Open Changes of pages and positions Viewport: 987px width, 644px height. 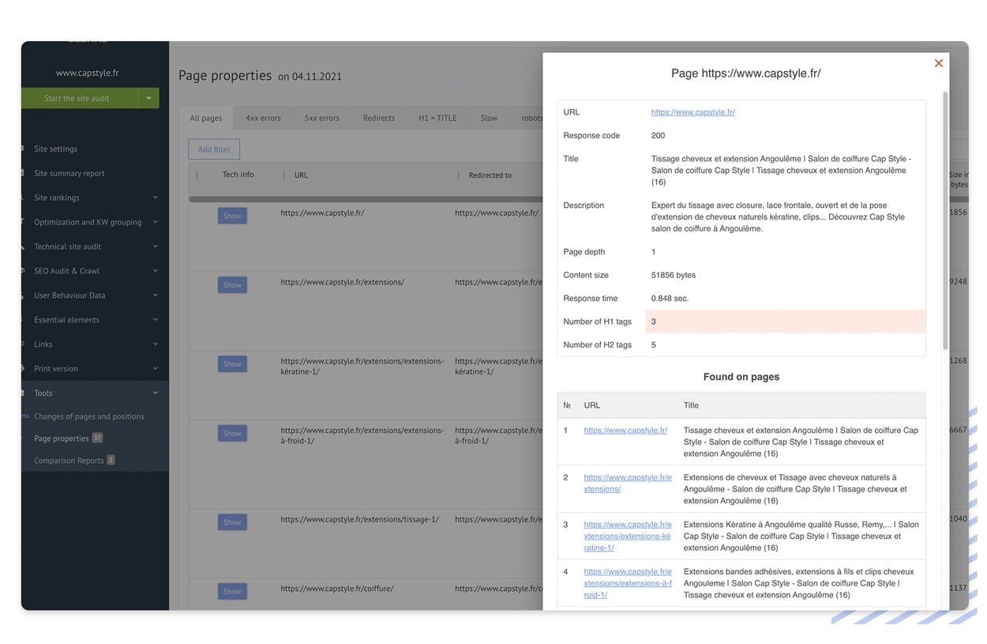88,416
